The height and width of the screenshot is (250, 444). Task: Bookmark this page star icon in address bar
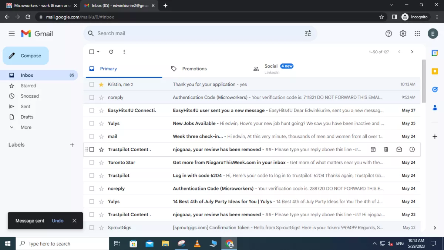click(x=381, y=17)
